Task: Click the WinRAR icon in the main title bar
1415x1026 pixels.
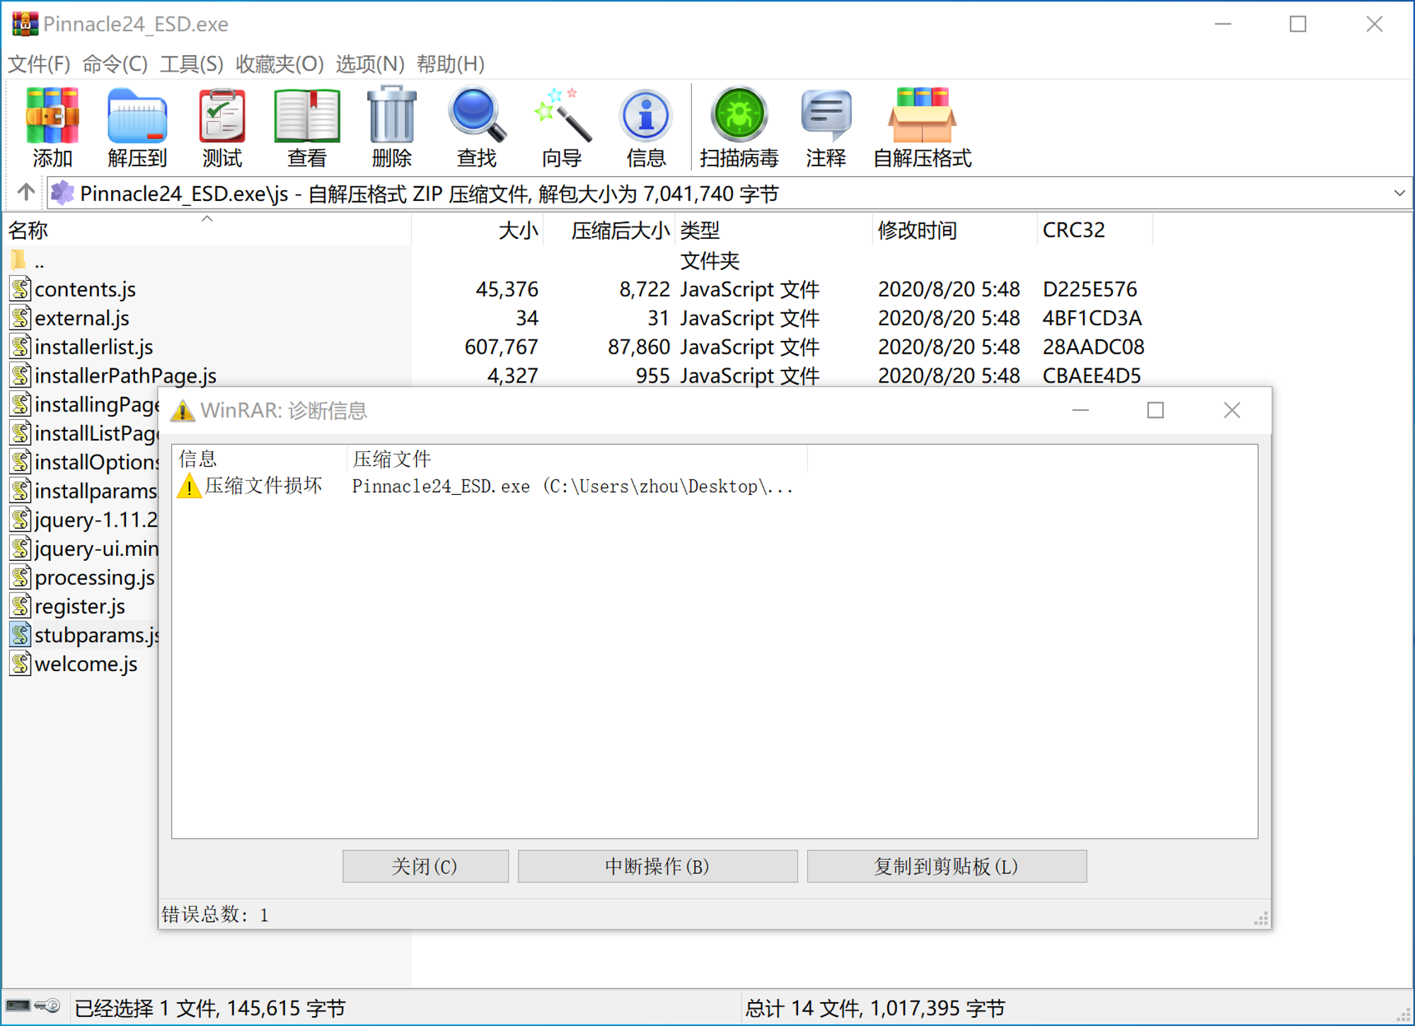Action: [25, 24]
